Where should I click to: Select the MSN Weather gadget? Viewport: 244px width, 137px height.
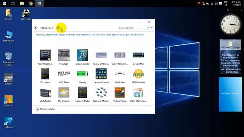(138, 76)
